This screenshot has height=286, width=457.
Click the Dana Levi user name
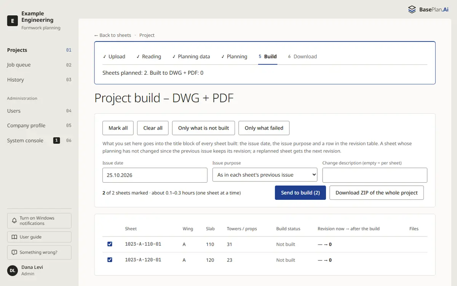pyautogui.click(x=32, y=267)
